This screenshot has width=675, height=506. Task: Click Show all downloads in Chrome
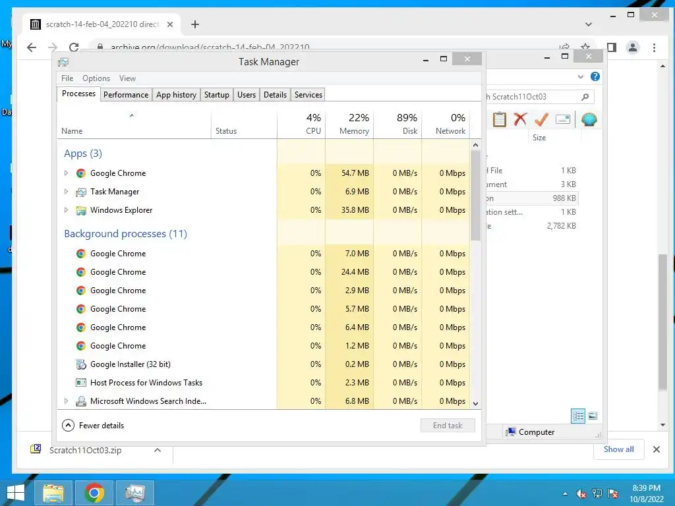coord(618,449)
